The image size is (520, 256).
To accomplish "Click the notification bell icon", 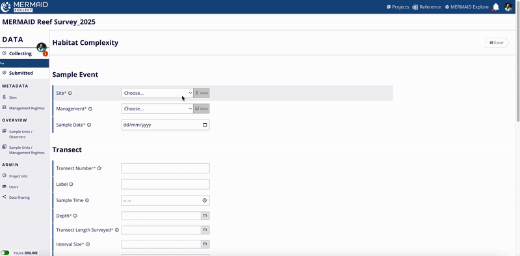I will point(496,7).
